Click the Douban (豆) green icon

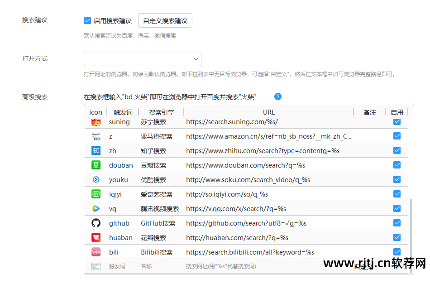(x=96, y=165)
